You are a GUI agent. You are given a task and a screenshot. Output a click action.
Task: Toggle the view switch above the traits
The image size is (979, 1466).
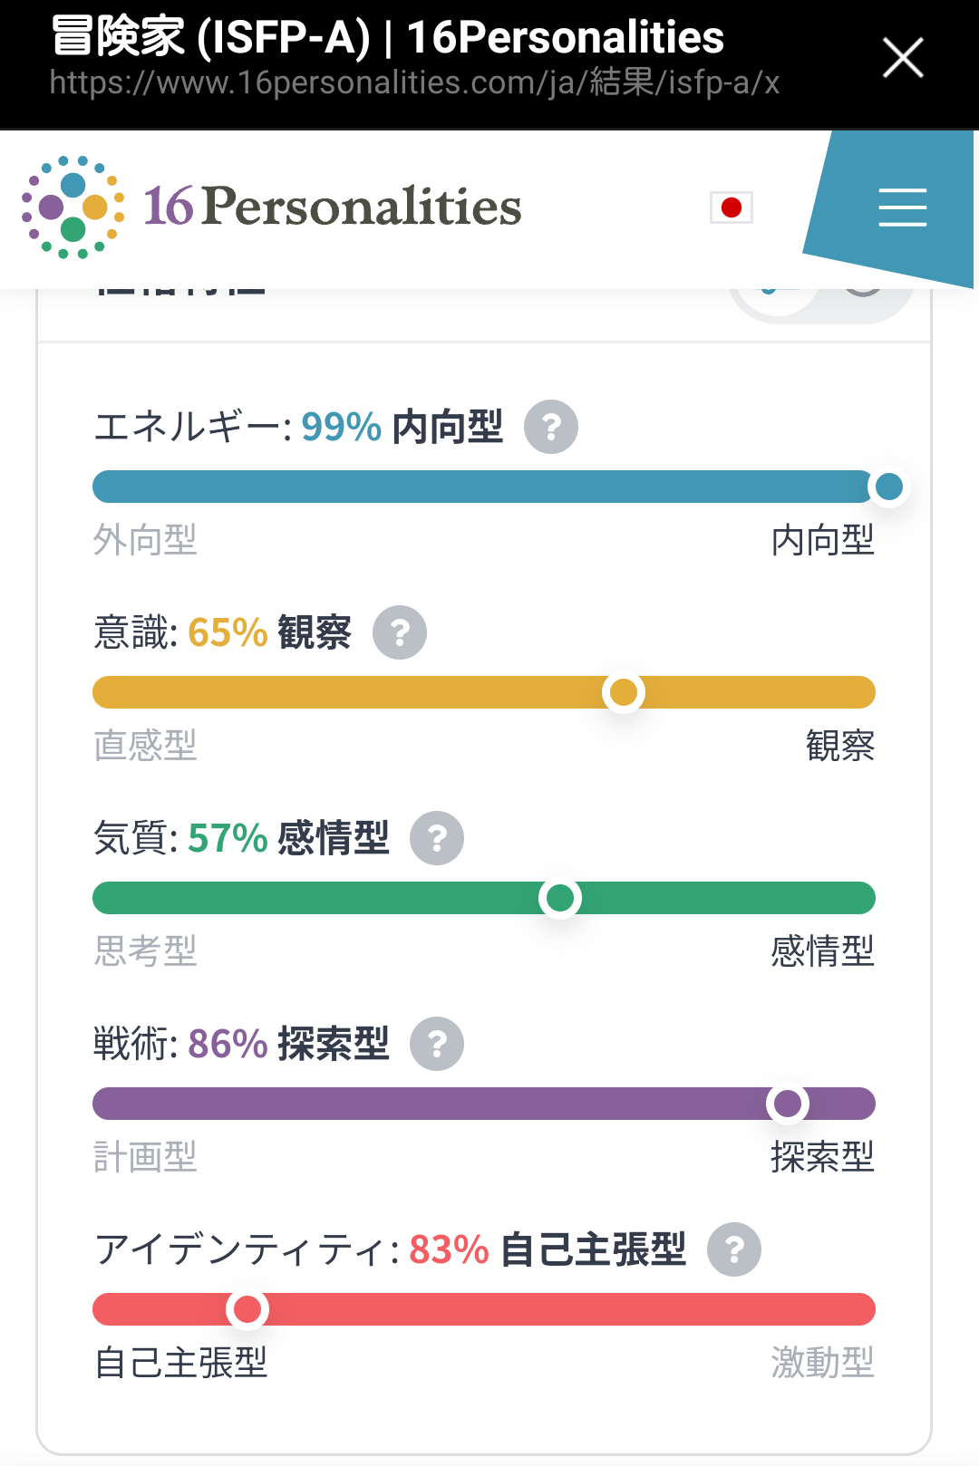(821, 301)
